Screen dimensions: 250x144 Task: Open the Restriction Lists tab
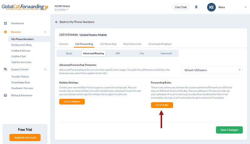point(132,44)
